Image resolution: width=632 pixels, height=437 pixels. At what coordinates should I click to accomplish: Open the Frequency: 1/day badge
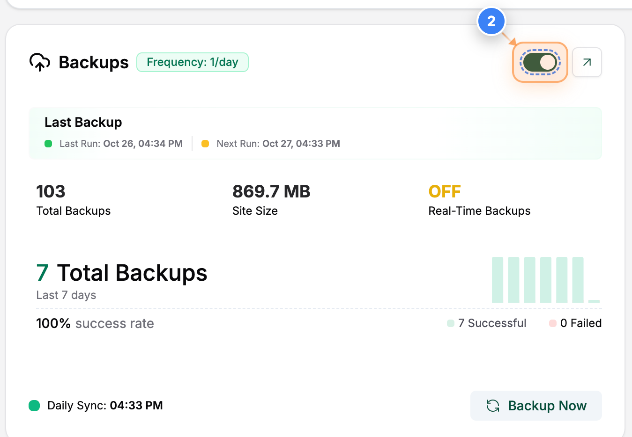coord(192,62)
